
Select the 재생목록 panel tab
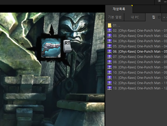pyautogui.click(x=119, y=9)
